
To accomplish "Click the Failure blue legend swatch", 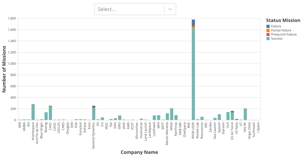I will click(x=268, y=26).
